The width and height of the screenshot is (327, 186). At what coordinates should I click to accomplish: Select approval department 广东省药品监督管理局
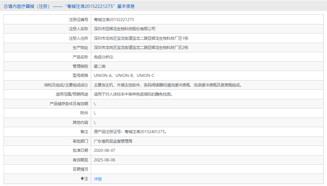[x=113, y=141]
